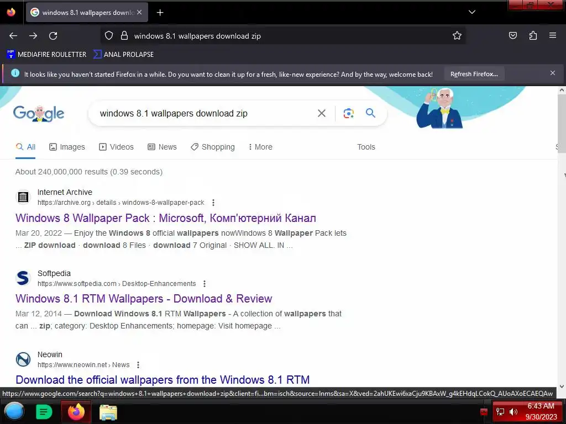This screenshot has height=424, width=566.
Task: Switch to the Images tab
Action: [x=67, y=147]
